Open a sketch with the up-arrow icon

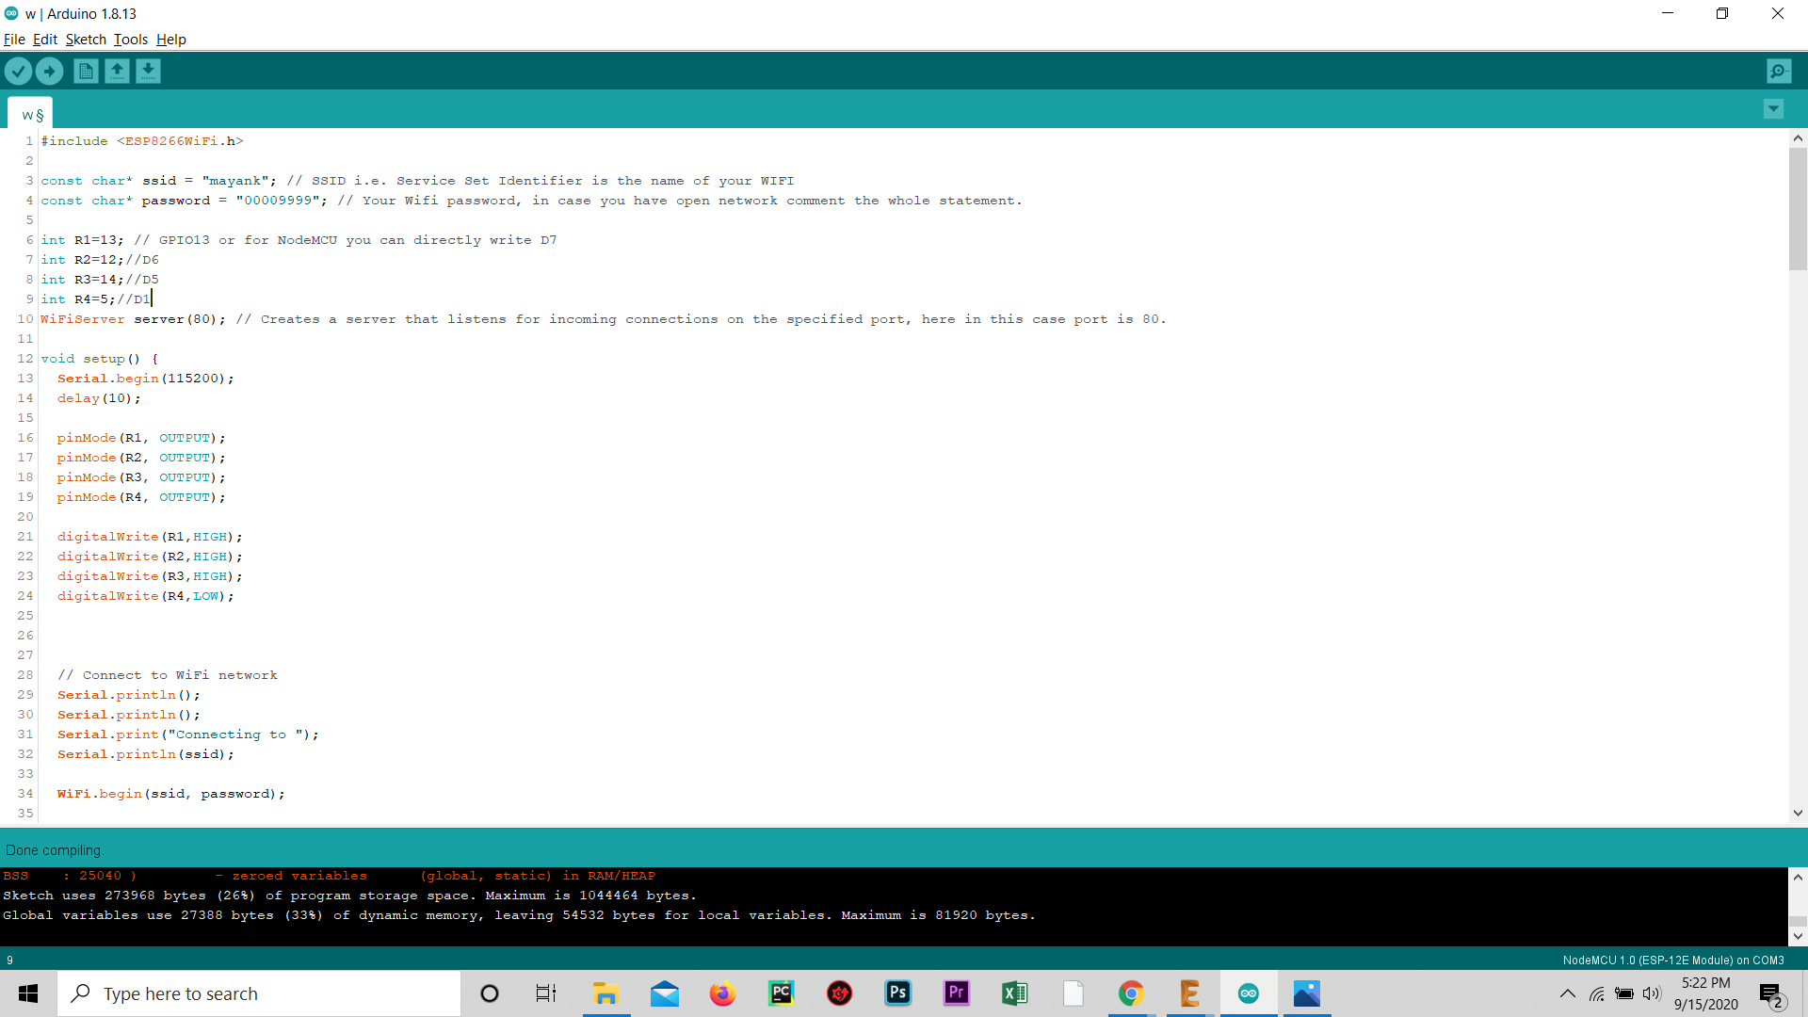point(117,71)
